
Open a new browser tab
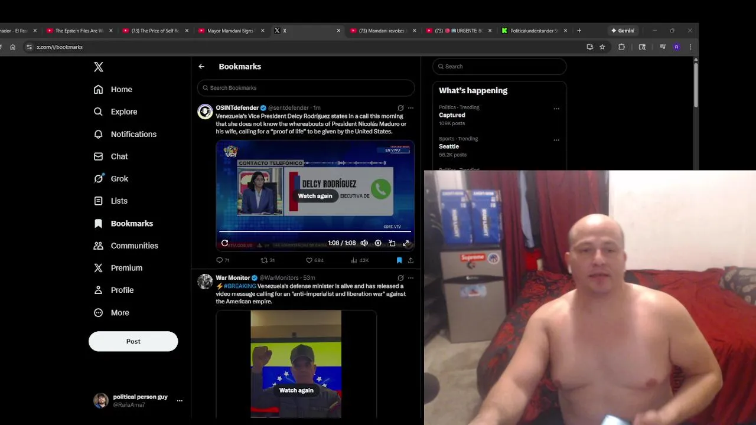tap(579, 31)
